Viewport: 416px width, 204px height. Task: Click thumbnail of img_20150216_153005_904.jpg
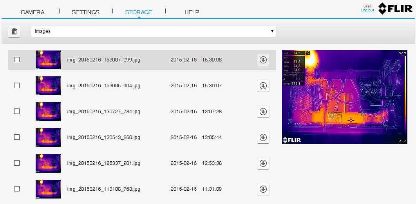coord(48,86)
